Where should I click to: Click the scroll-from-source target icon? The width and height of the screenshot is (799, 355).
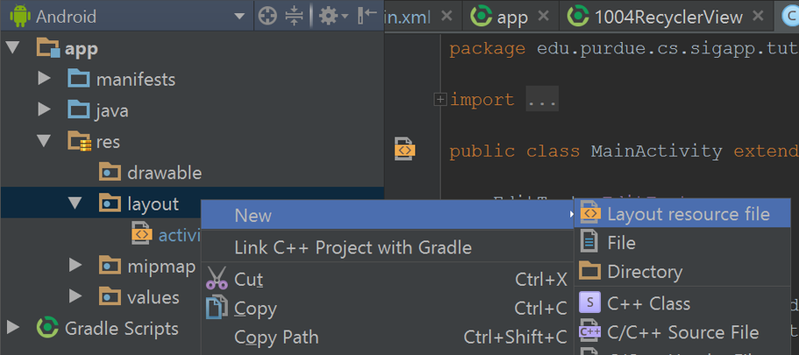tap(267, 17)
